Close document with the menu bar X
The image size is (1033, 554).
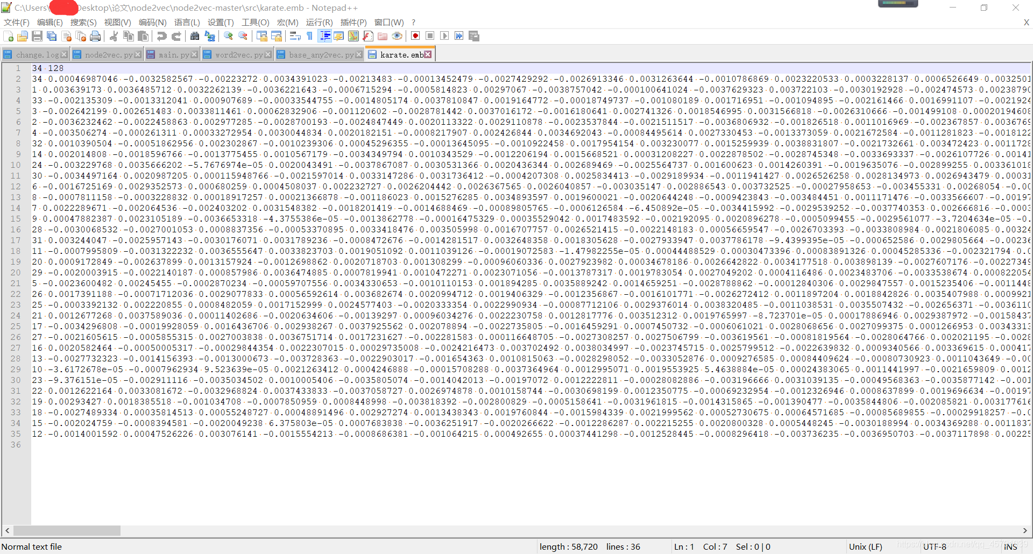pyautogui.click(x=1026, y=22)
